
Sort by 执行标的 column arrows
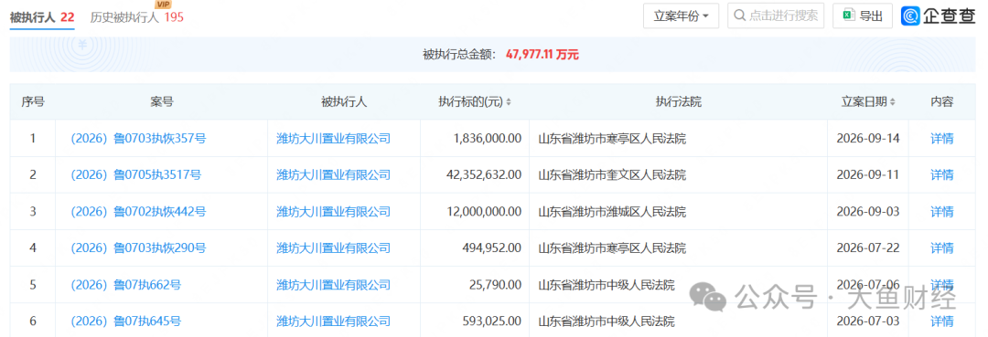pyautogui.click(x=509, y=102)
